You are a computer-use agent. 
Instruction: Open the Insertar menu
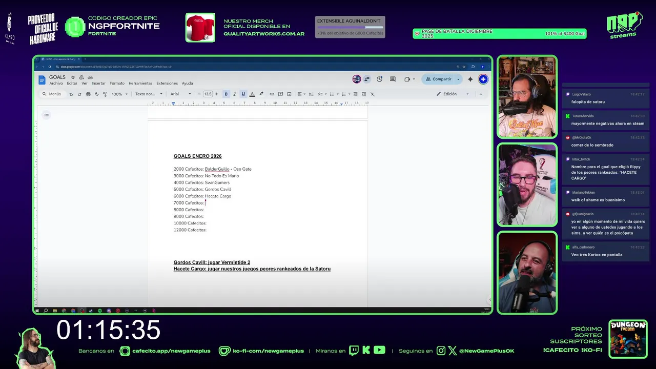(98, 84)
